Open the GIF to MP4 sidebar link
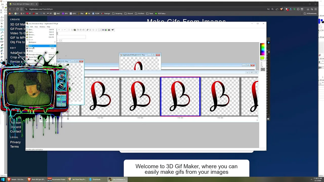This screenshot has width=324, height=182. (18, 38)
